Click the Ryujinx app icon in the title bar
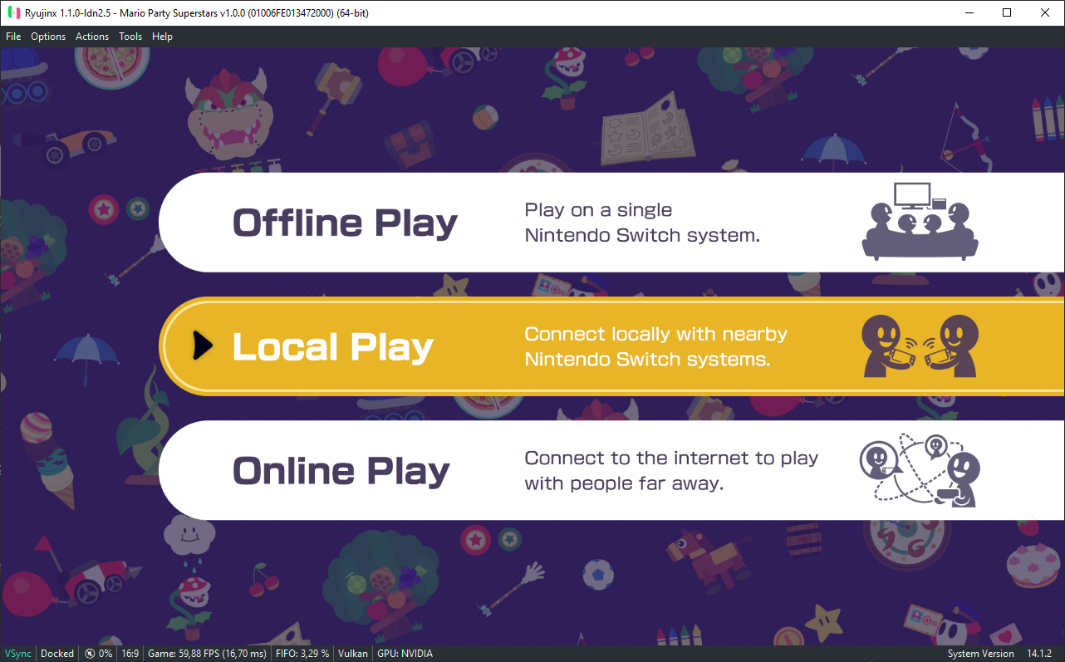 click(x=13, y=12)
